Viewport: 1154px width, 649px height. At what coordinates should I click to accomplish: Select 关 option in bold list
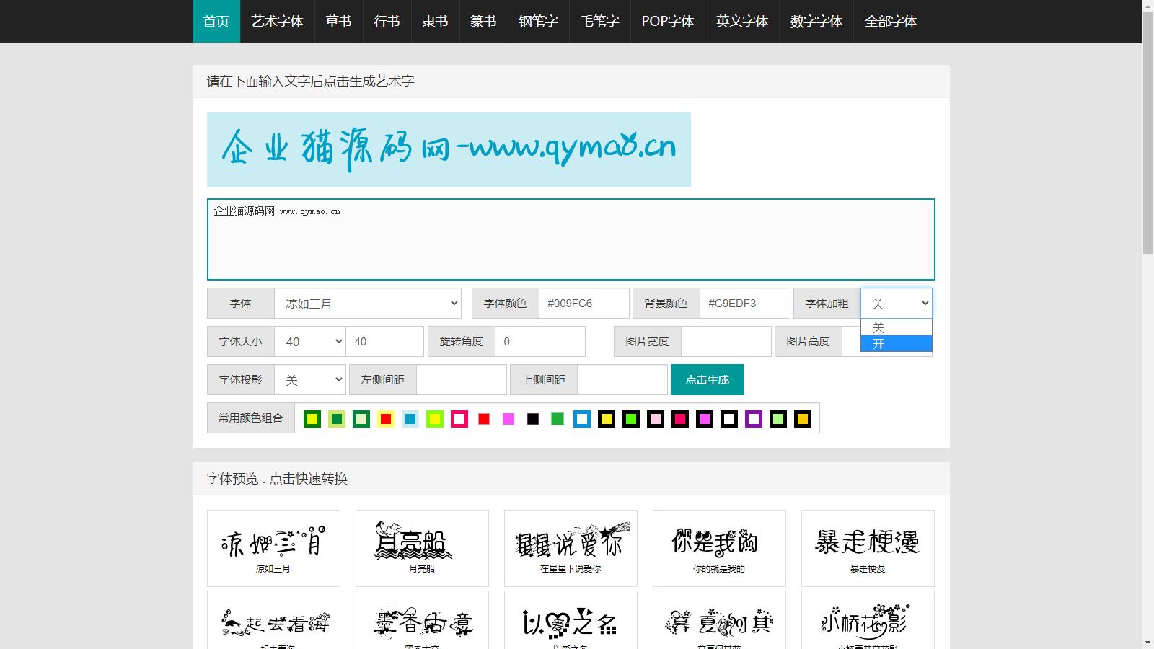pyautogui.click(x=896, y=327)
